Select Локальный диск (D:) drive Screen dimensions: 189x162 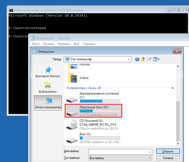pos(93,110)
